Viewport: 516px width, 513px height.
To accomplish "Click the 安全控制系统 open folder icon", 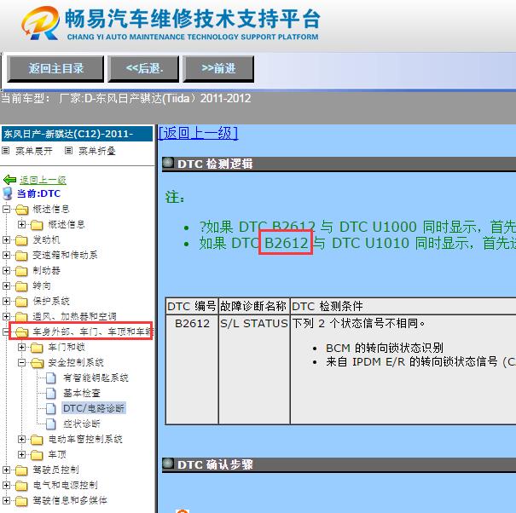I will pos(38,363).
